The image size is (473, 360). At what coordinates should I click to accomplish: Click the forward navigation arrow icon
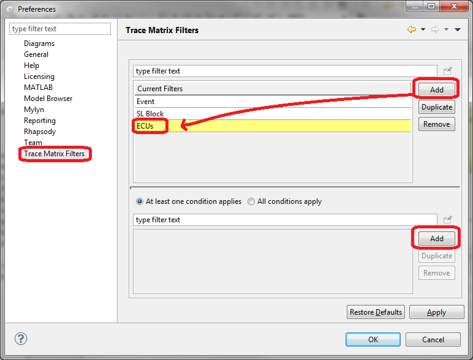(x=434, y=29)
